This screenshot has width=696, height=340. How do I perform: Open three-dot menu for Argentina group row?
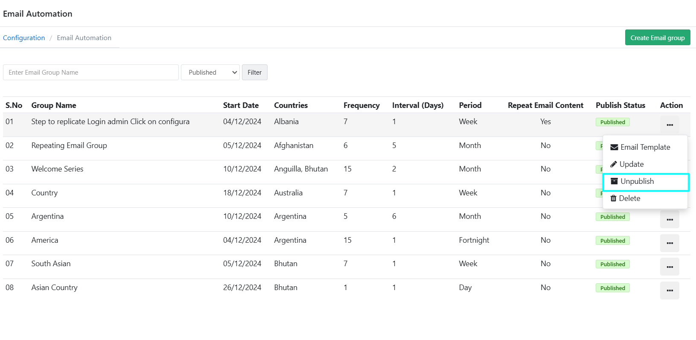click(x=669, y=219)
